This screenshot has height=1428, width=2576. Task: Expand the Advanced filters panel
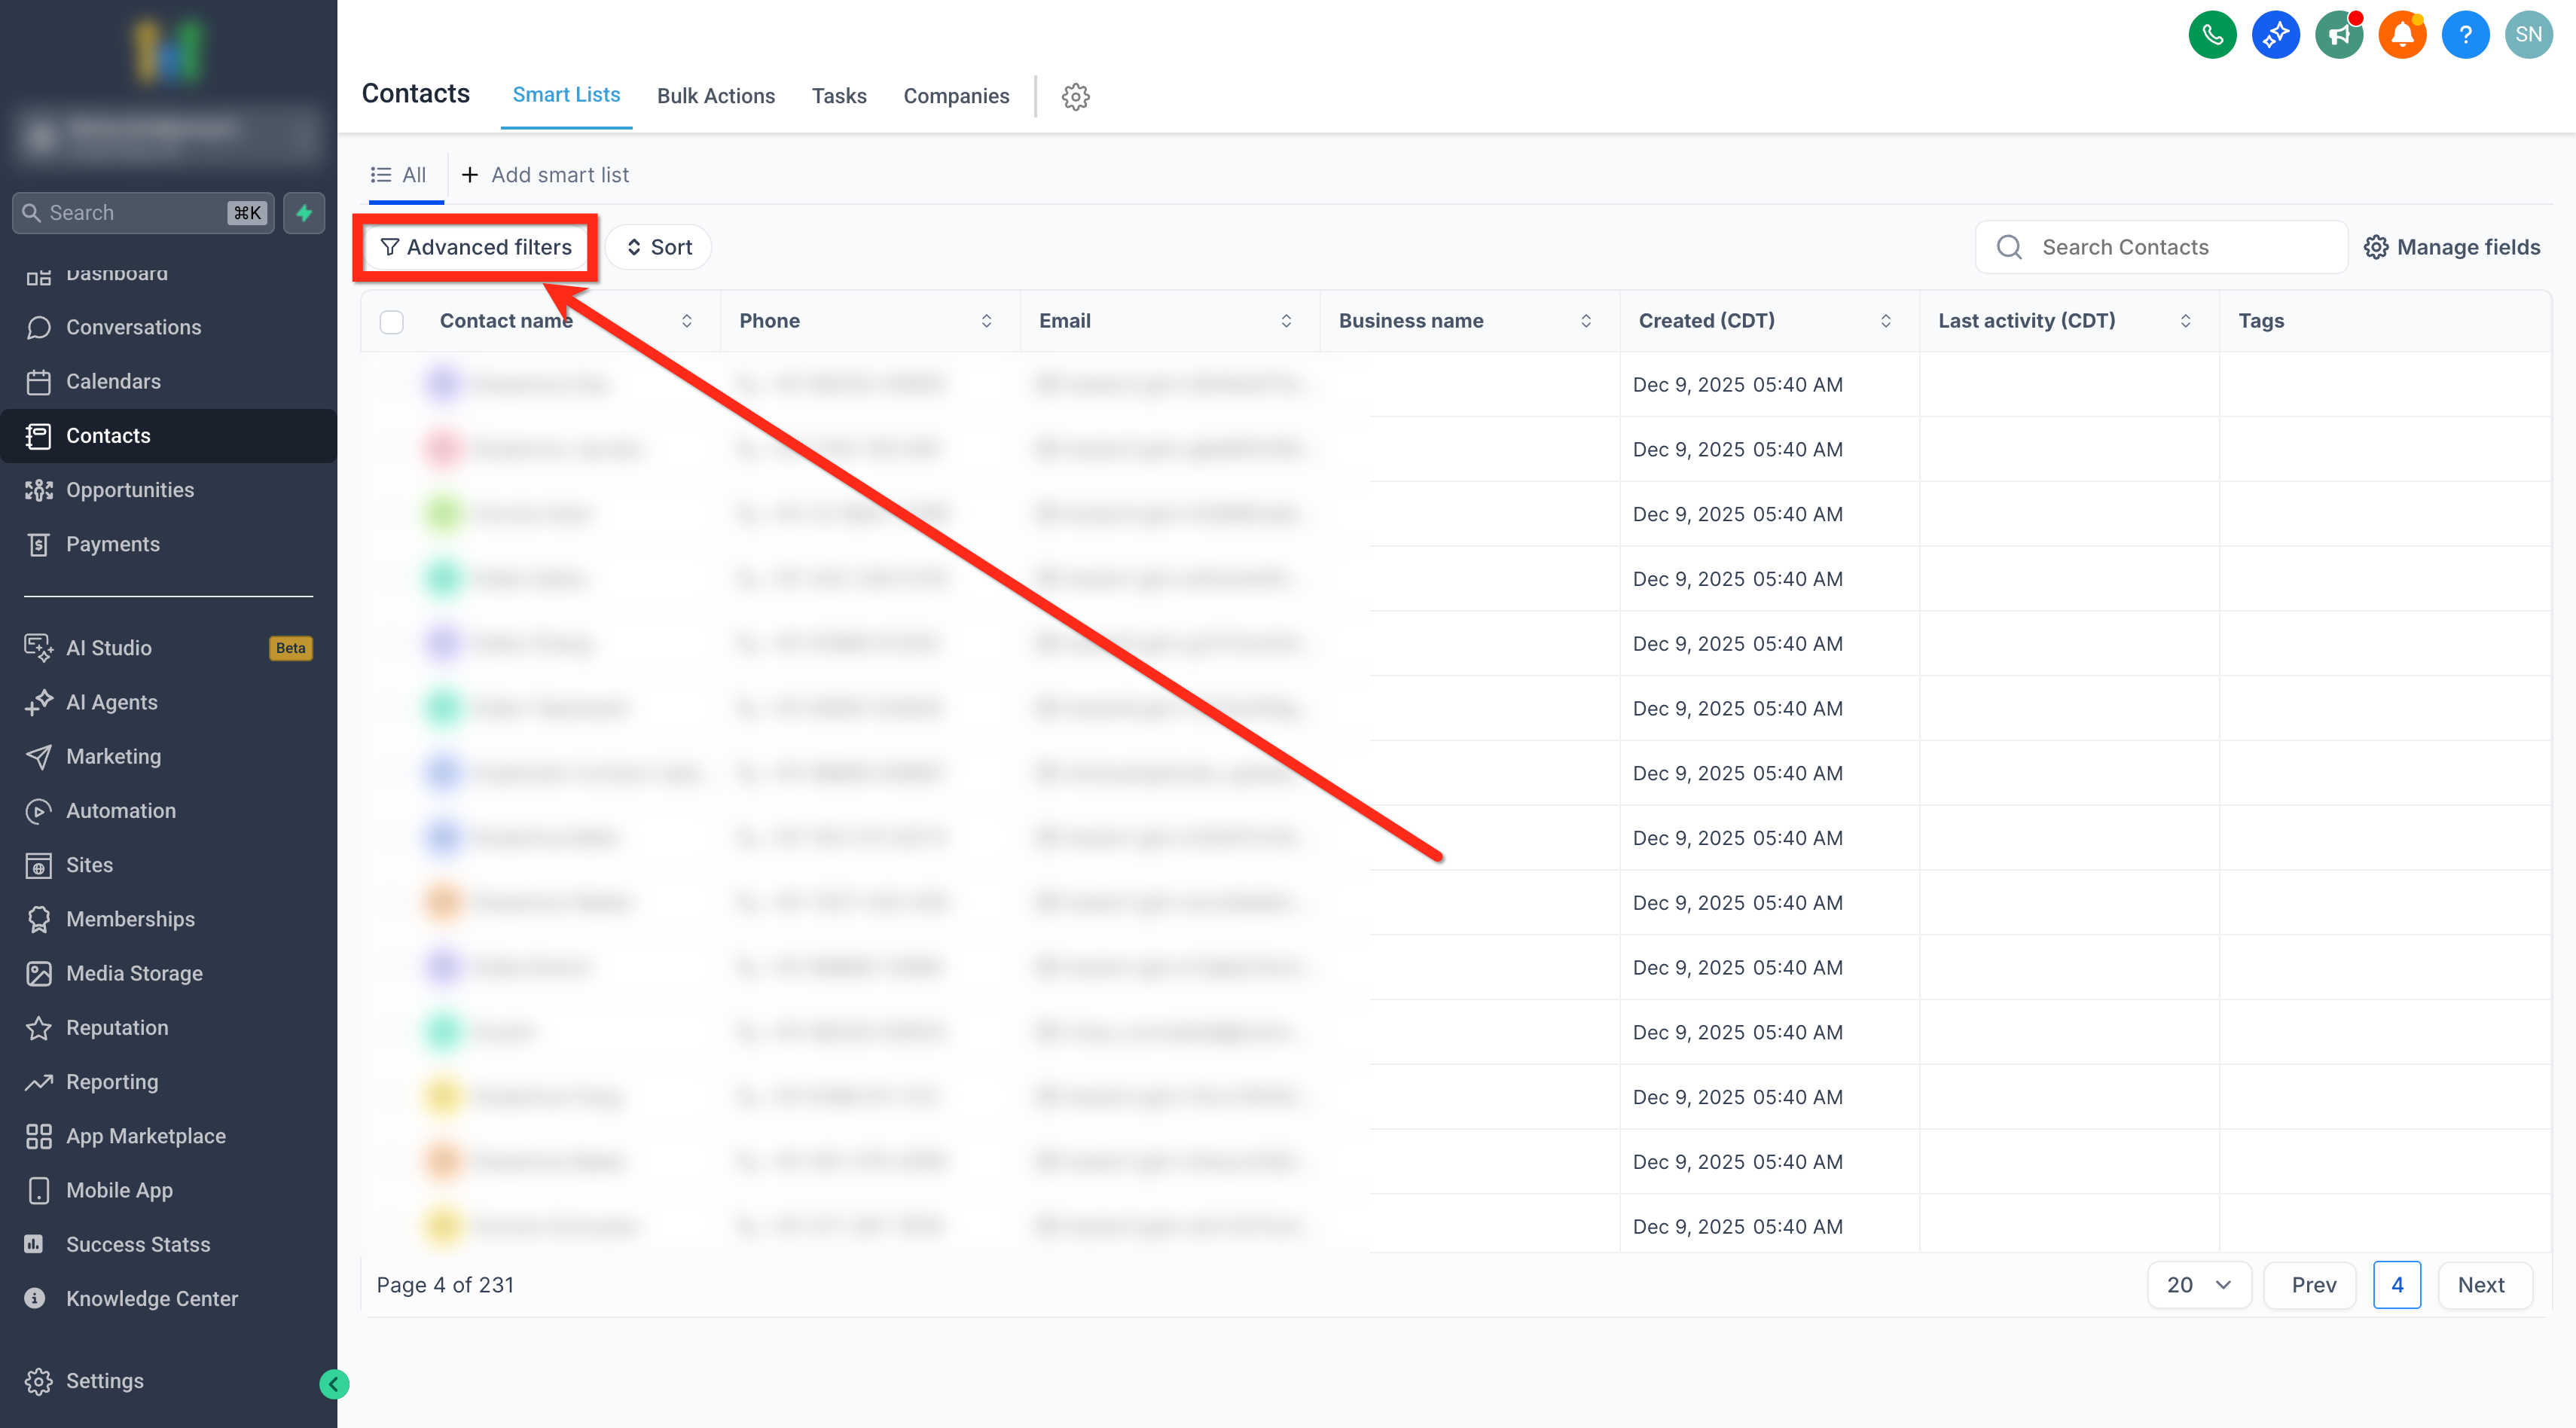point(476,247)
